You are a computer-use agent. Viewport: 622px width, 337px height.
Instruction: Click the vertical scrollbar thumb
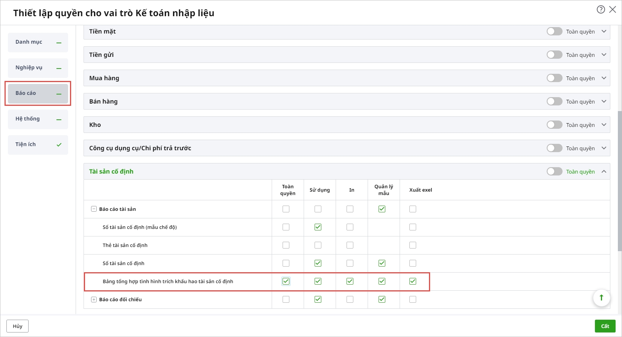(619, 181)
